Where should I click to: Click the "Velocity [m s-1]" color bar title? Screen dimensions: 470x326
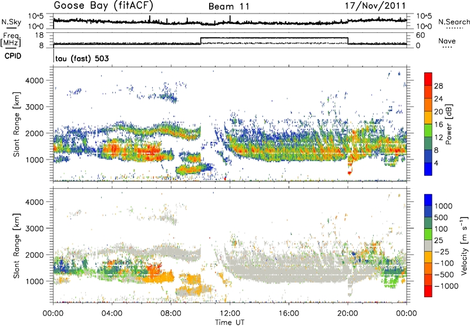point(464,245)
